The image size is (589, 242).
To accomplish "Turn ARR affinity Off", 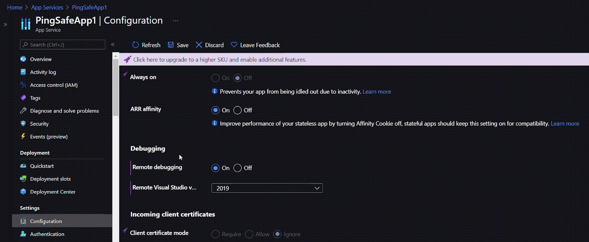I will click(238, 110).
